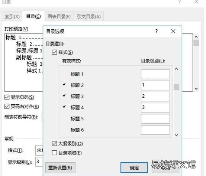Uncheck the 显示页码(S) checkbox
This screenshot has height=176, width=206.
pyautogui.click(x=7, y=97)
